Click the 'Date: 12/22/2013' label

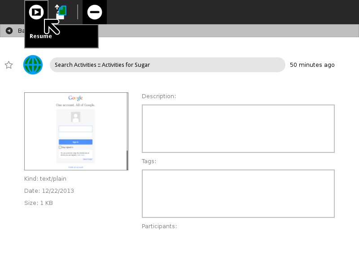tap(49, 191)
